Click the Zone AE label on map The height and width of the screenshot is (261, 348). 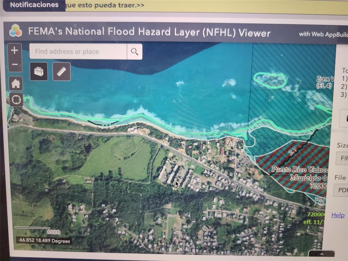319,200
